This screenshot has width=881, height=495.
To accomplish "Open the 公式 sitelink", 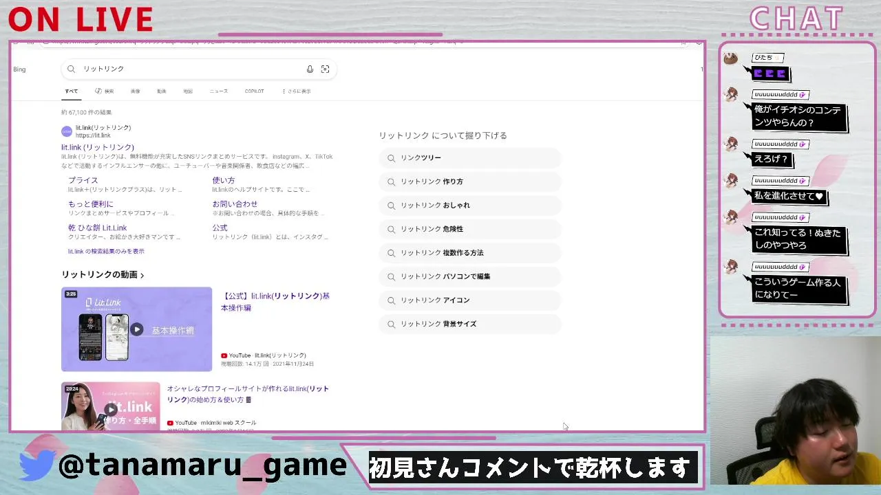I will 220,228.
